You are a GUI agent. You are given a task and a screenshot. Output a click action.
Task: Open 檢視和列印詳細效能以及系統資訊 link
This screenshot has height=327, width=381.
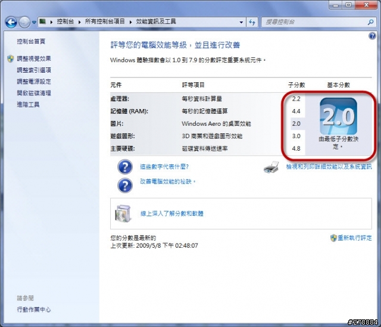click(x=329, y=167)
